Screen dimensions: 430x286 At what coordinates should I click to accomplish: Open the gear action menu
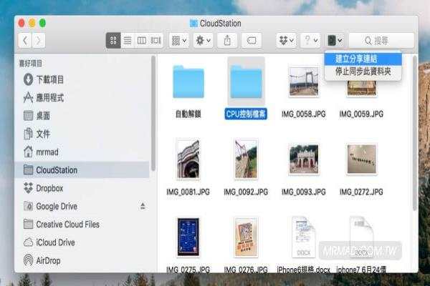click(204, 41)
